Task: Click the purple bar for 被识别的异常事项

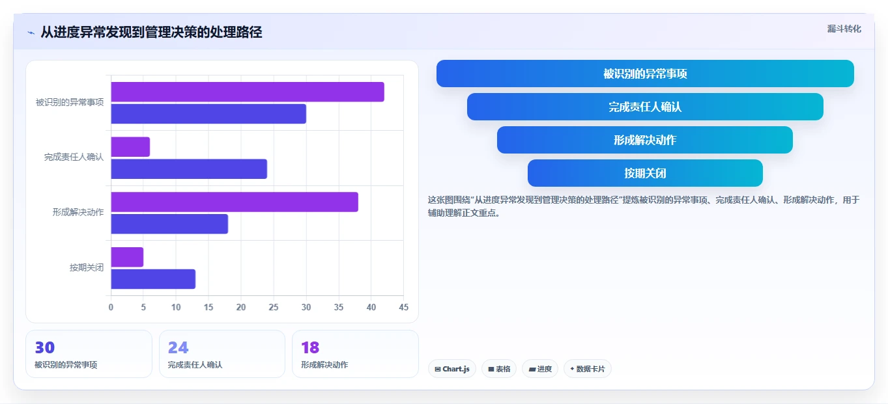Action: tap(248, 92)
